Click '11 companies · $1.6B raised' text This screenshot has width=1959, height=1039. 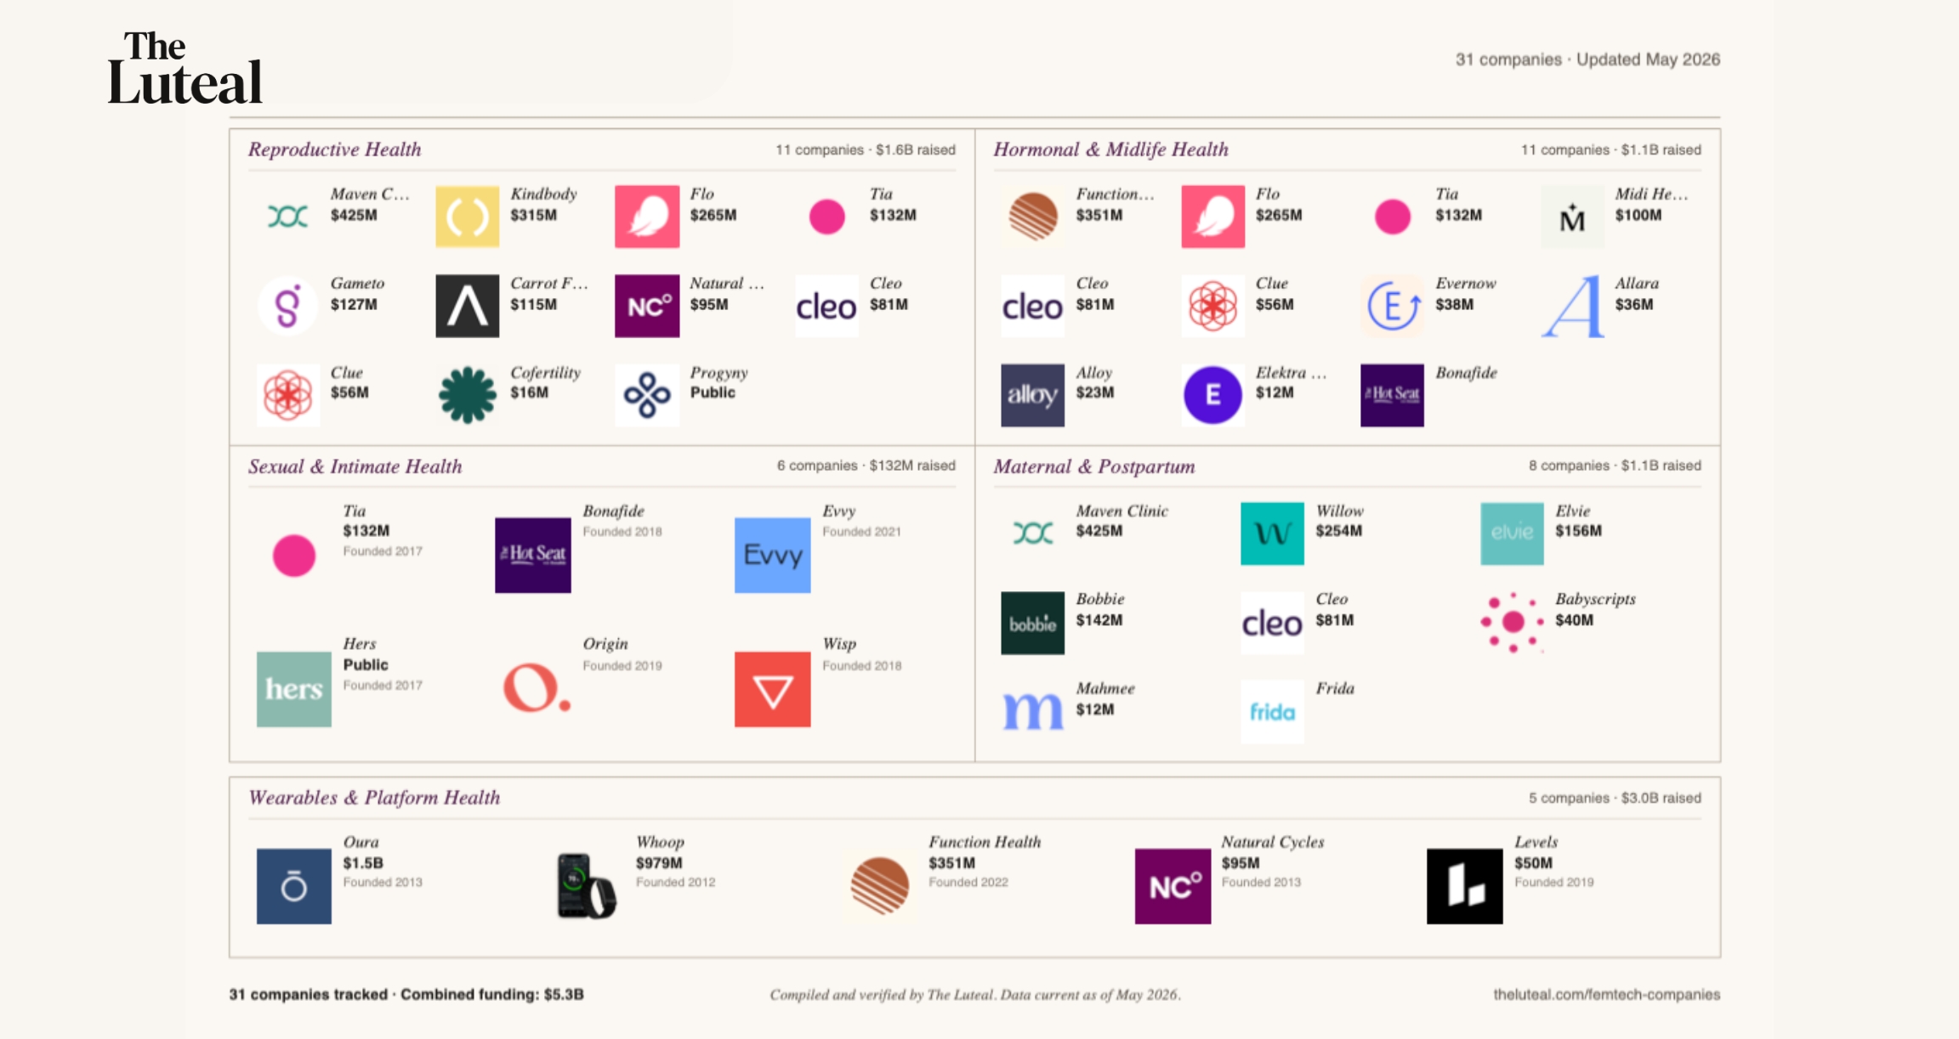click(x=866, y=150)
